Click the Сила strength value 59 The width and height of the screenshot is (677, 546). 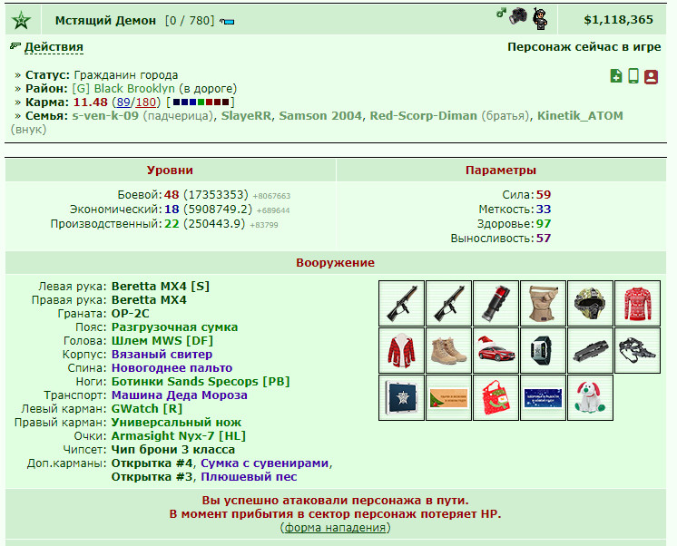pyautogui.click(x=544, y=195)
